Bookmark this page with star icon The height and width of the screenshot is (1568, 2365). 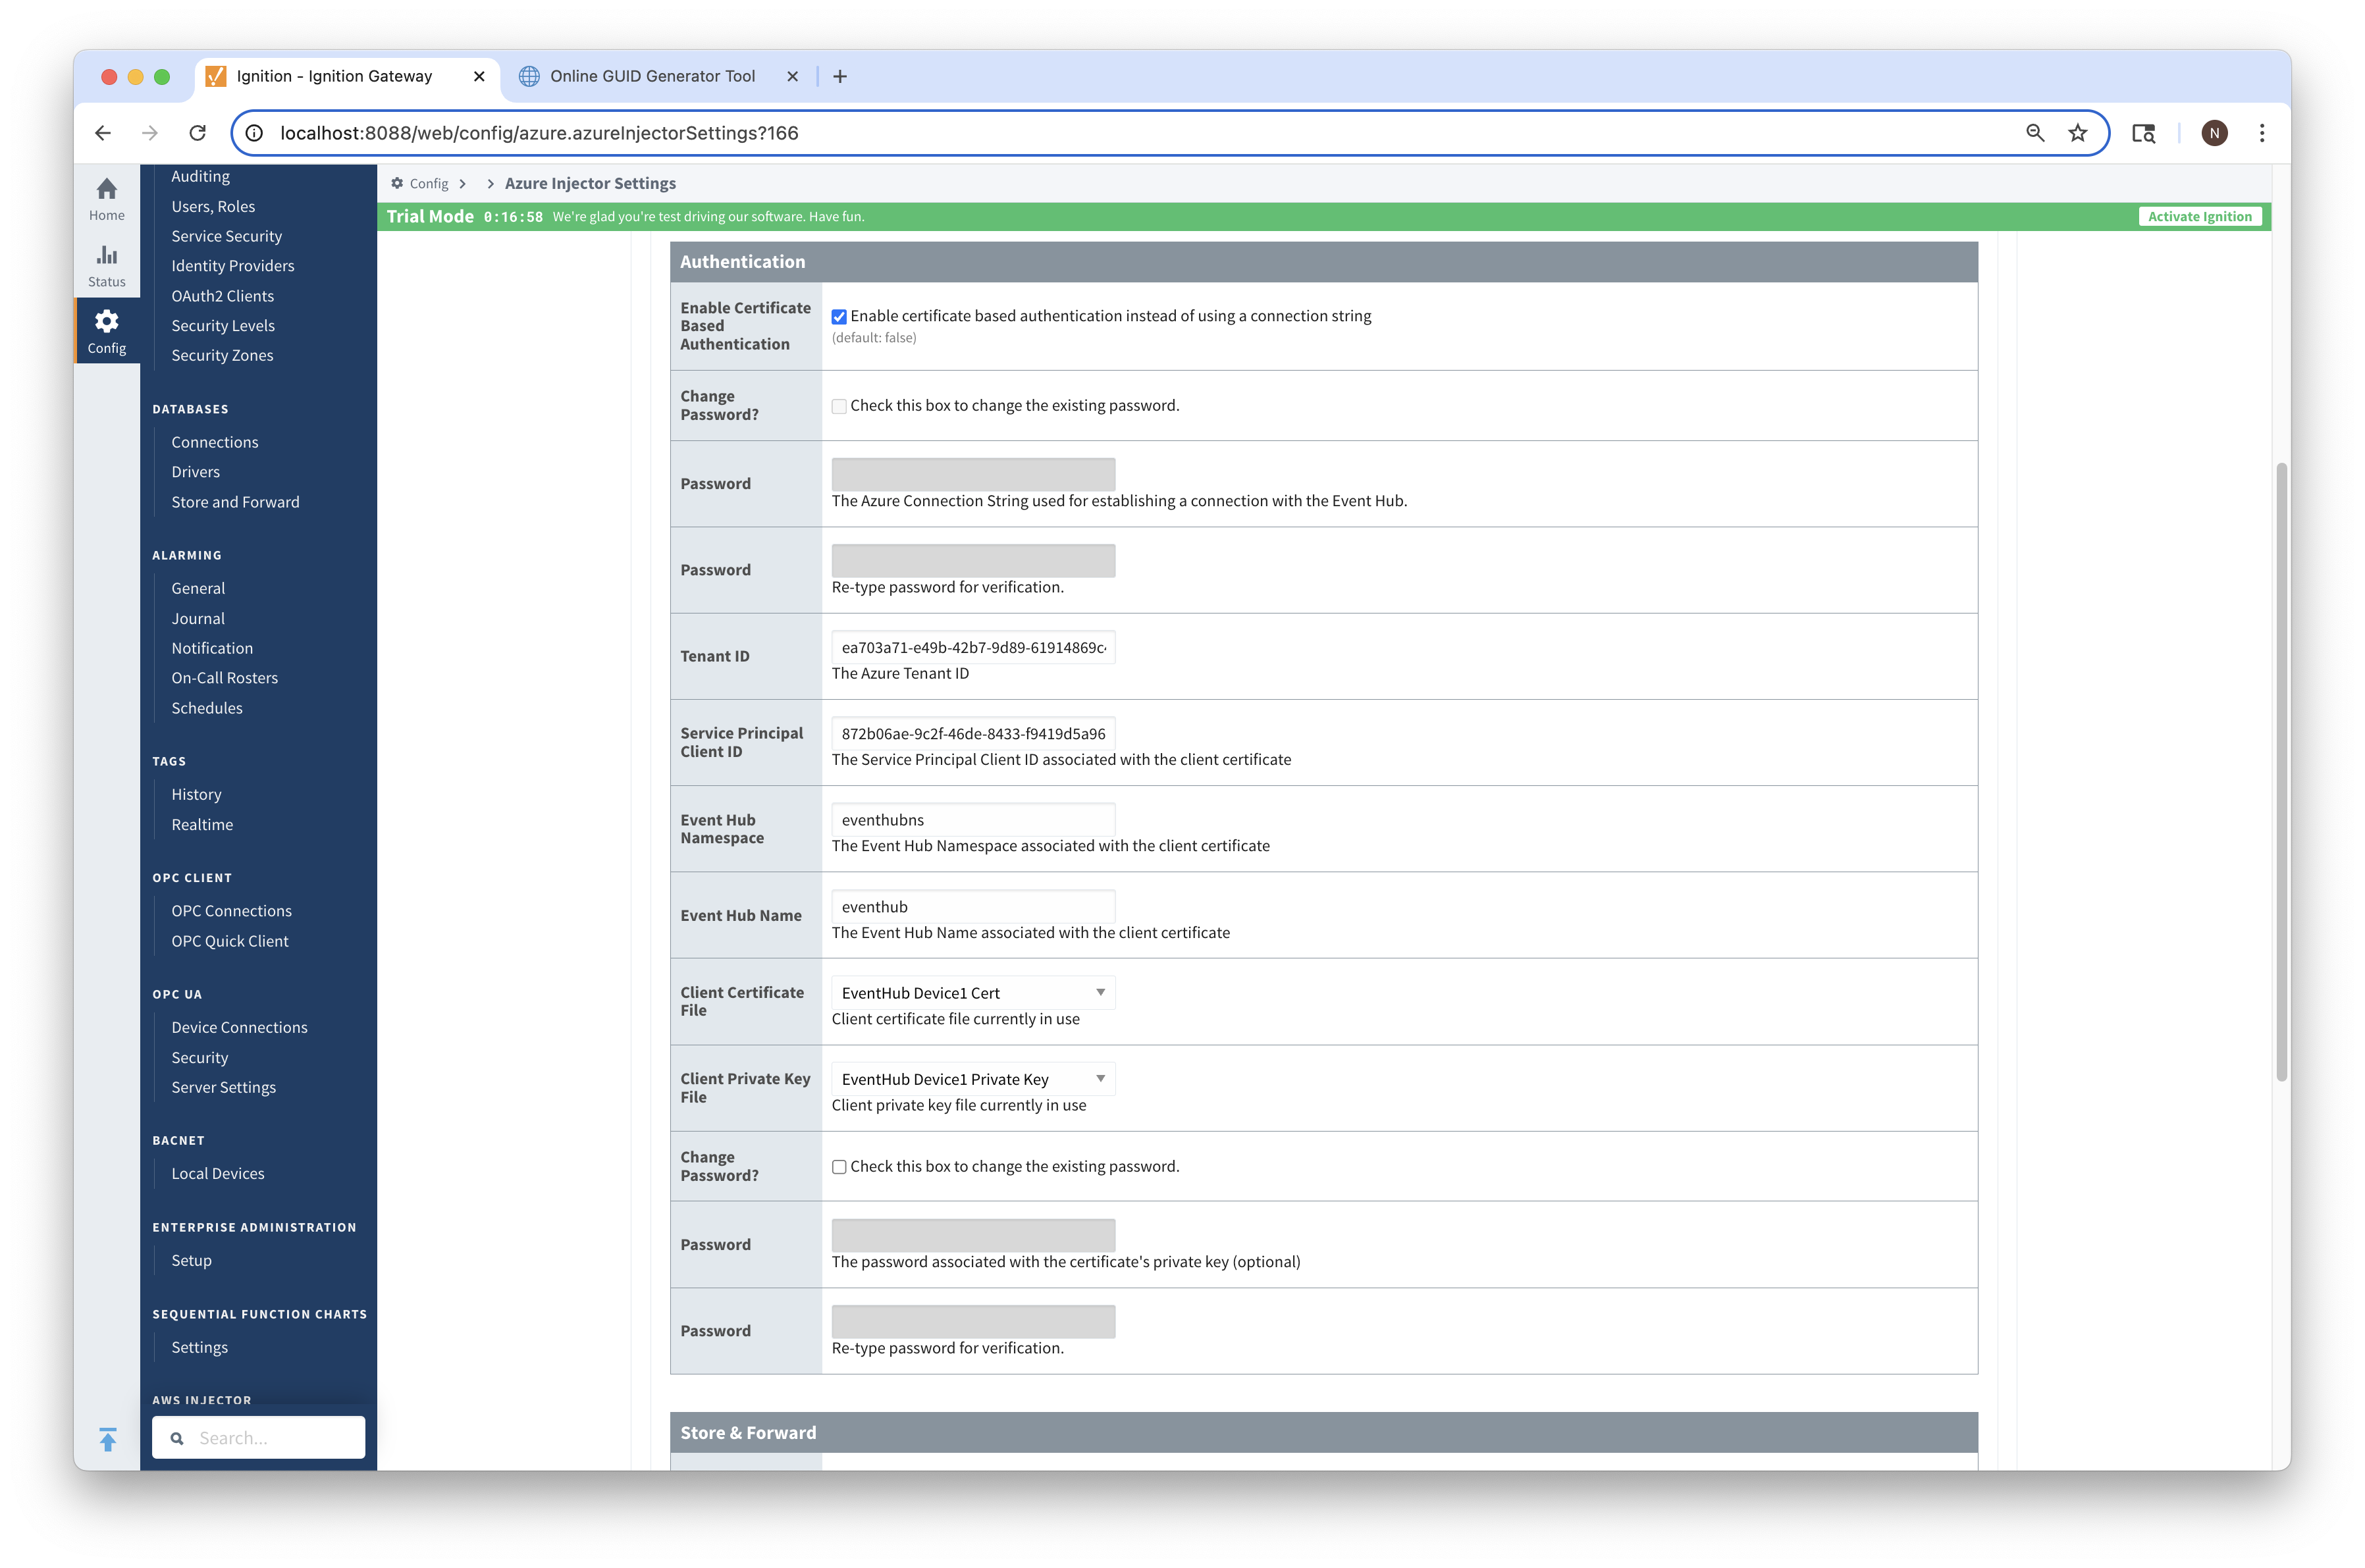point(2078,133)
